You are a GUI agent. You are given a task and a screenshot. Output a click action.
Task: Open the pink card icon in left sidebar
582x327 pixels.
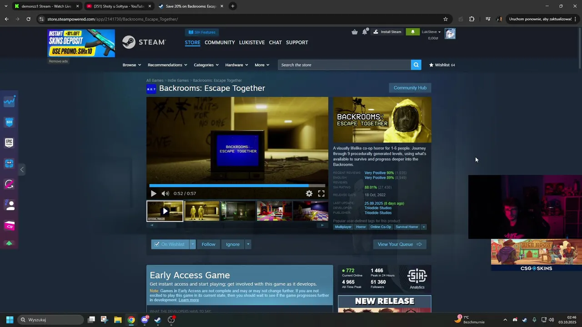9,226
